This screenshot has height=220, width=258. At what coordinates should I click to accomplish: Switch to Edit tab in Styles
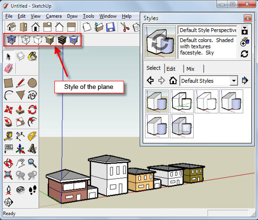pyautogui.click(x=174, y=69)
